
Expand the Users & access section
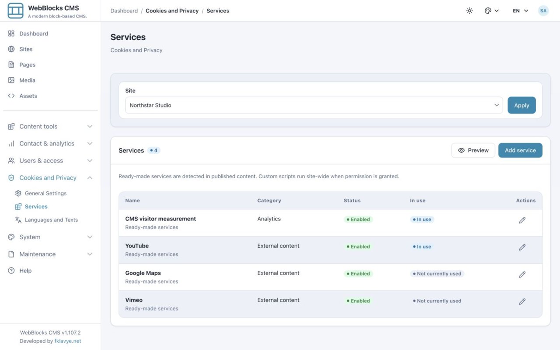pyautogui.click(x=50, y=161)
